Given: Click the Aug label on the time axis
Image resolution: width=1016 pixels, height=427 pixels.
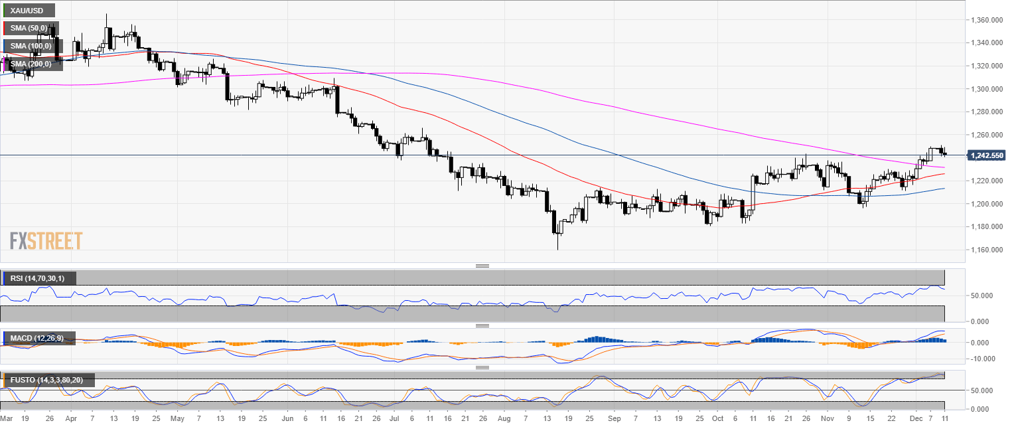Looking at the screenshot, I should tap(504, 420).
